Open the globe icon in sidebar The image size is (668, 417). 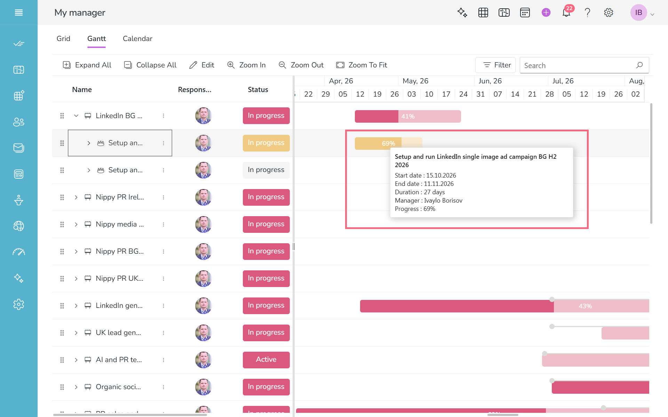[x=19, y=226]
